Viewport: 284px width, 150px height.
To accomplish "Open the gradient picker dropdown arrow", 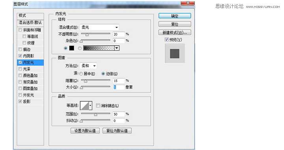I will click(117, 48).
